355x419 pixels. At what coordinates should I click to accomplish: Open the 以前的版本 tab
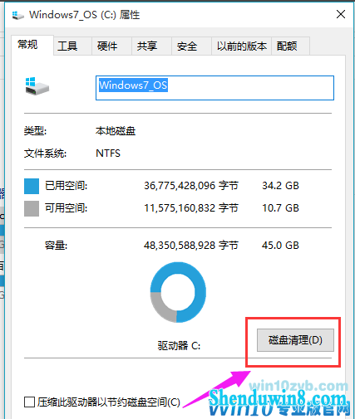pos(242,46)
